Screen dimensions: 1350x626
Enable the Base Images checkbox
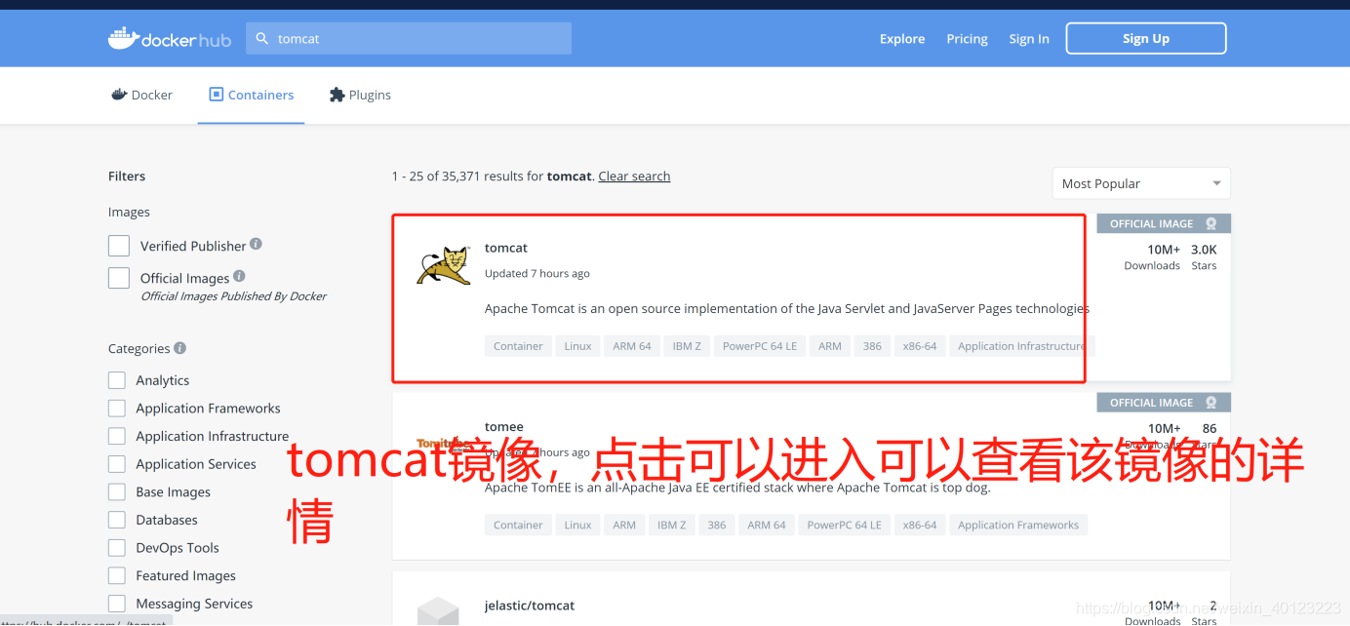tap(117, 491)
